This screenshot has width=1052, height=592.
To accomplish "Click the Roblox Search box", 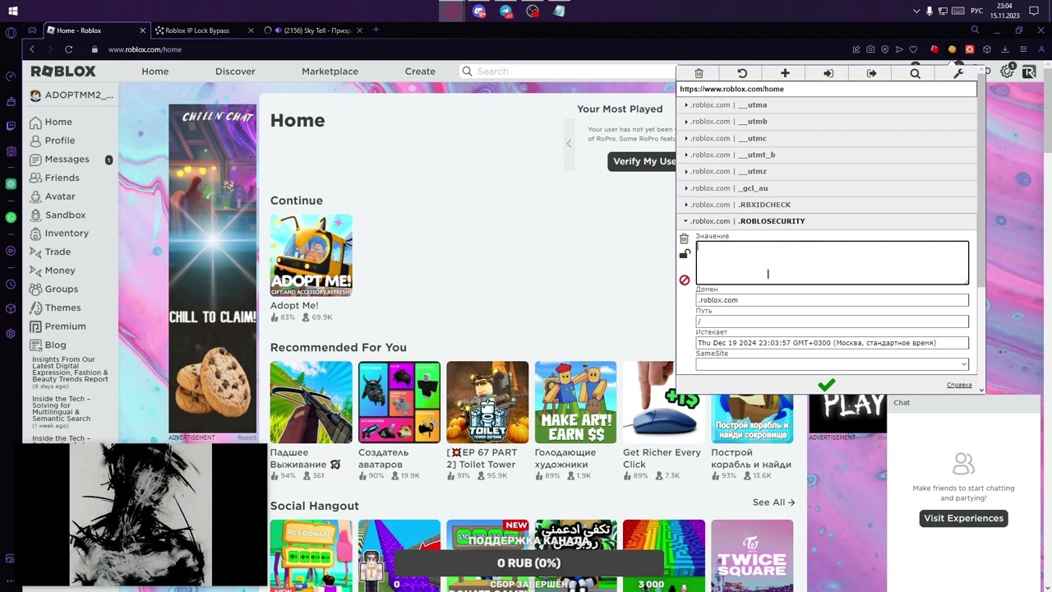I will pos(567,72).
